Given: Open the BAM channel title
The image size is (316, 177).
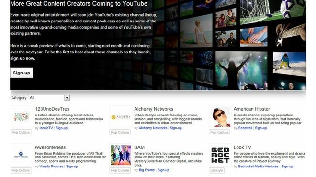Looking at the screenshot, I should (139, 147).
